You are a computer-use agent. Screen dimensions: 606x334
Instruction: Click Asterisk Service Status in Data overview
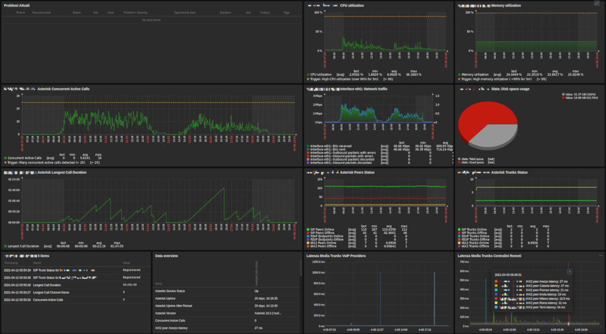click(170, 291)
